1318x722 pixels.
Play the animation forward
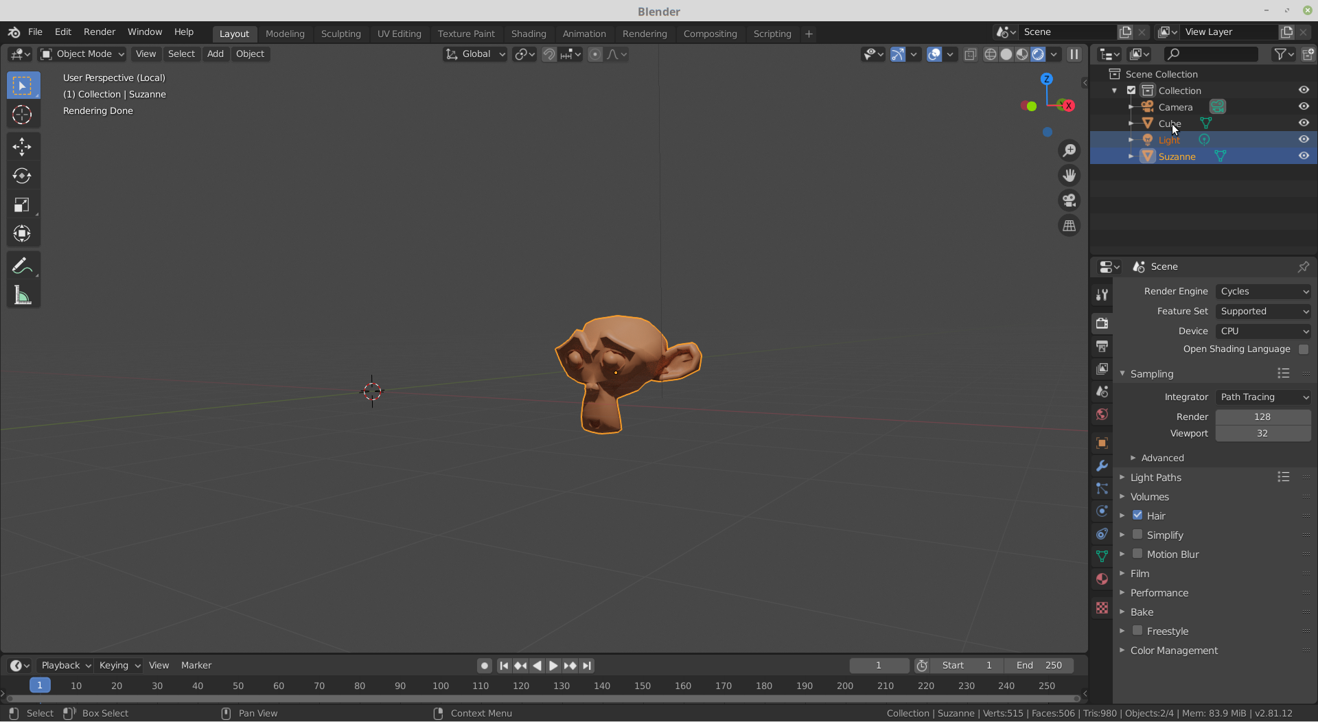tap(553, 666)
